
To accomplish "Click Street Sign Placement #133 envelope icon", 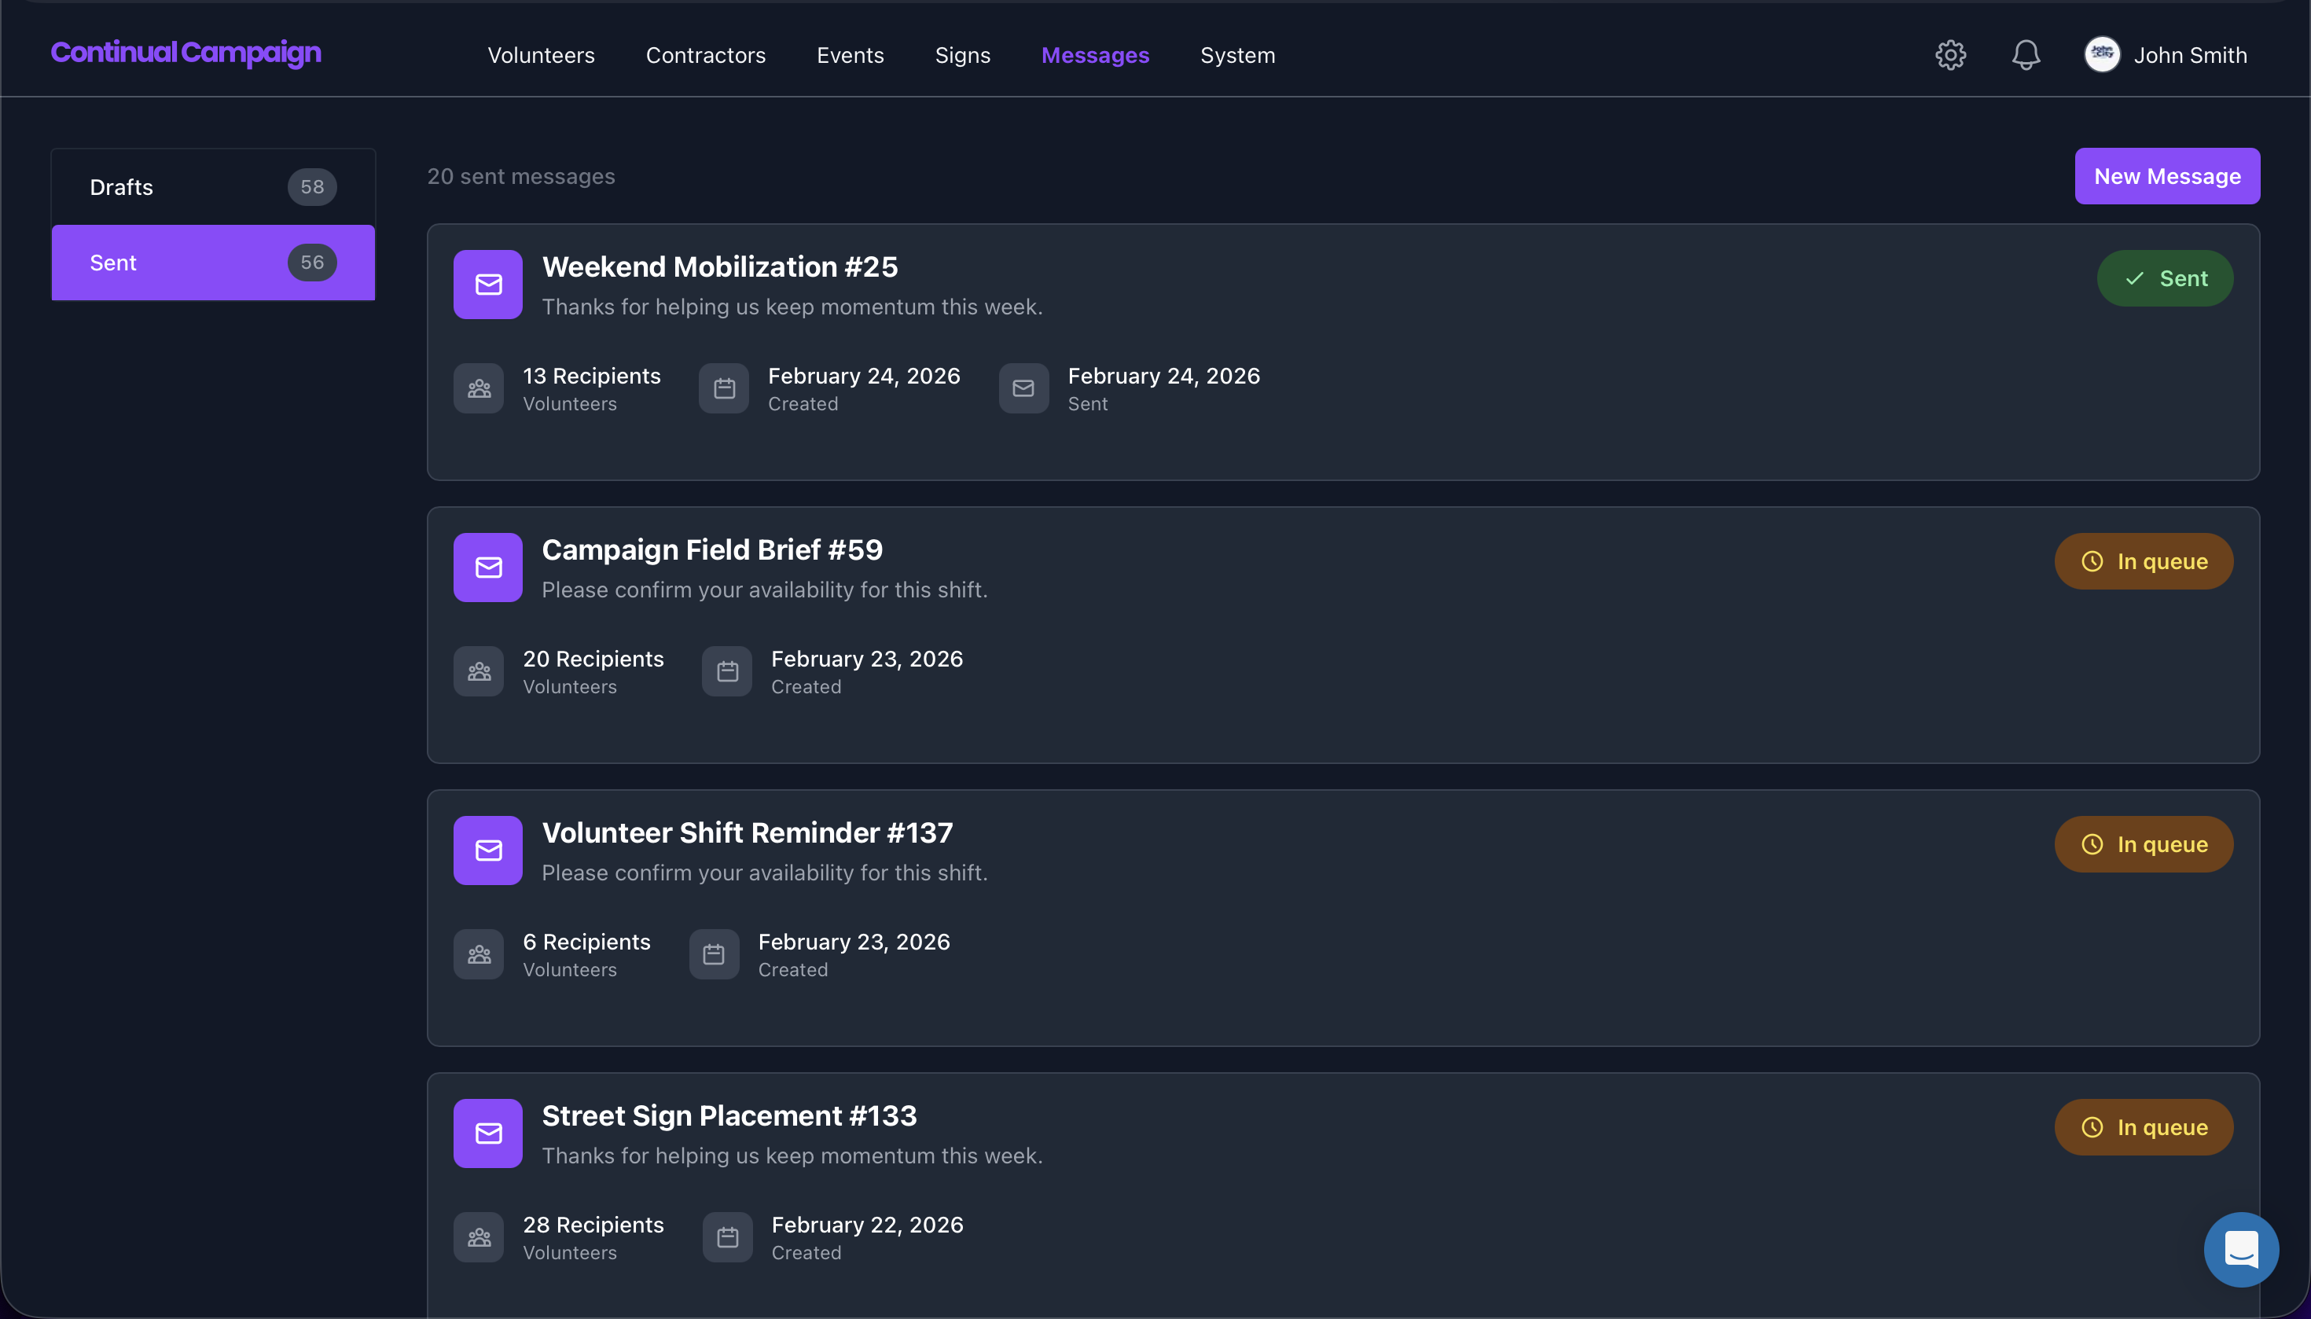I will point(488,1133).
